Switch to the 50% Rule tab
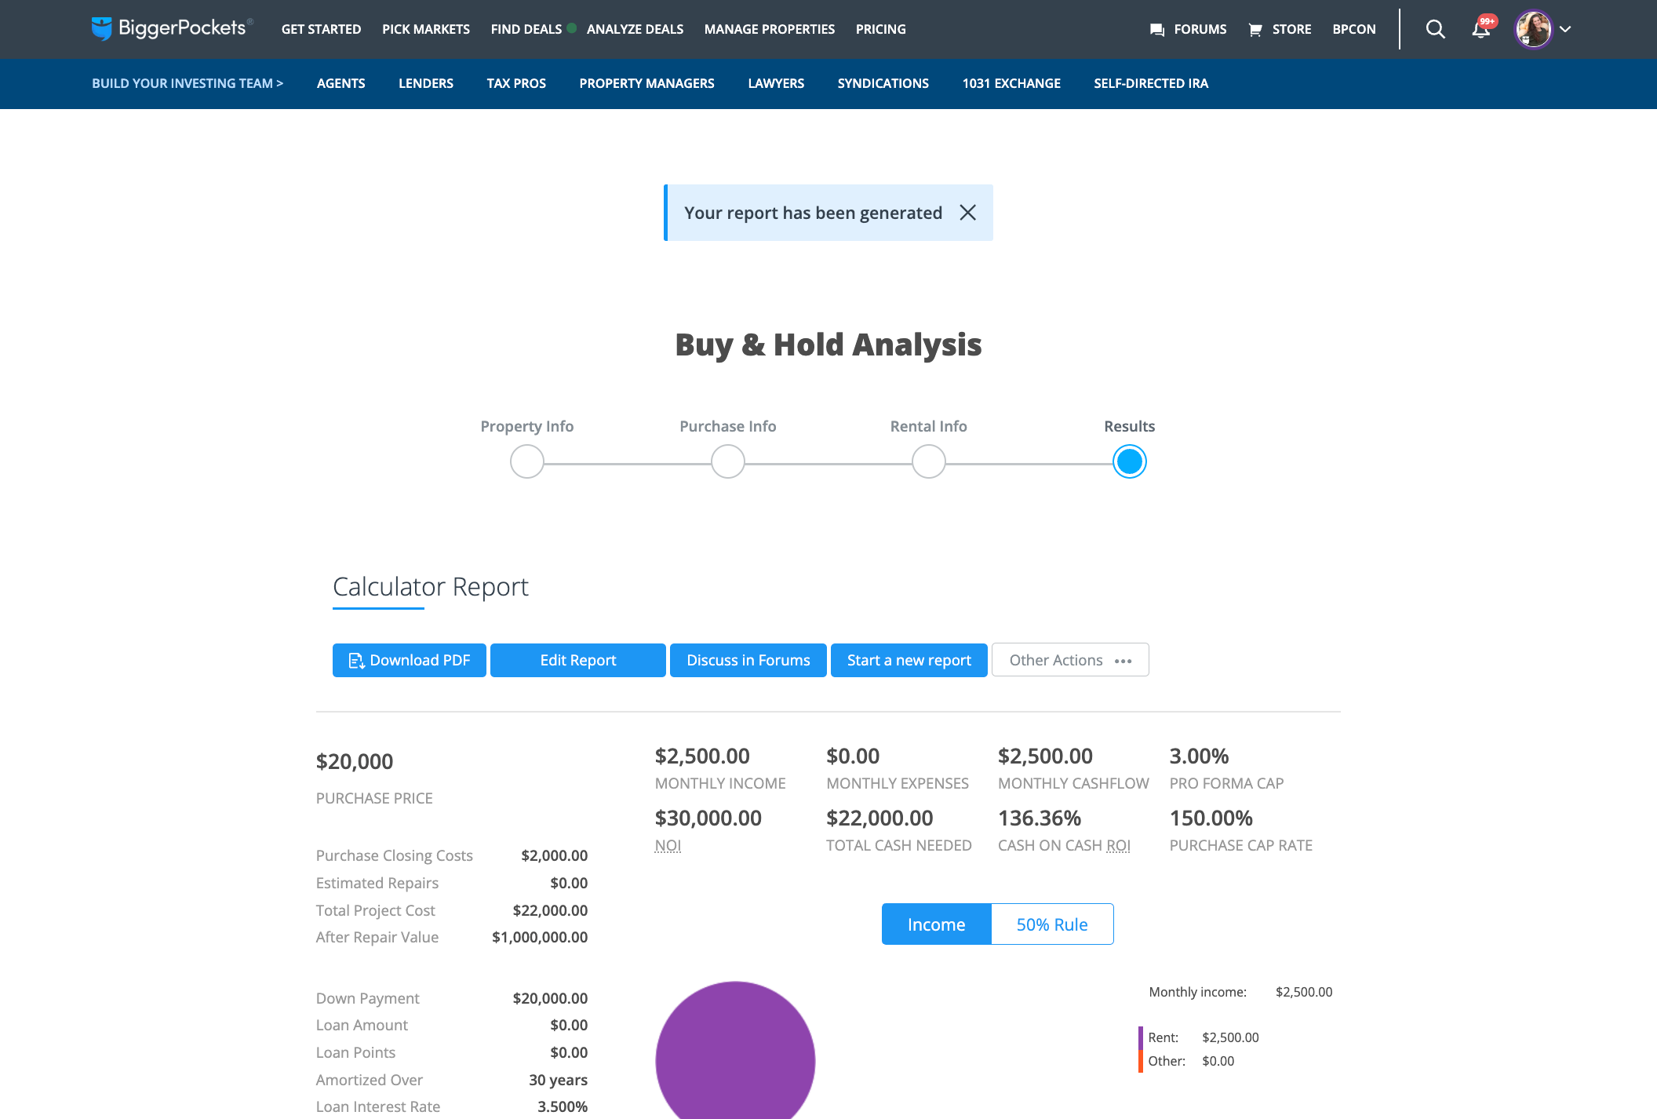Image resolution: width=1657 pixels, height=1119 pixels. (1052, 924)
